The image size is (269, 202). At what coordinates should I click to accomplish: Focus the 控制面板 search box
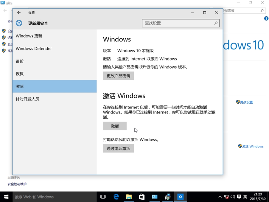[244, 11]
